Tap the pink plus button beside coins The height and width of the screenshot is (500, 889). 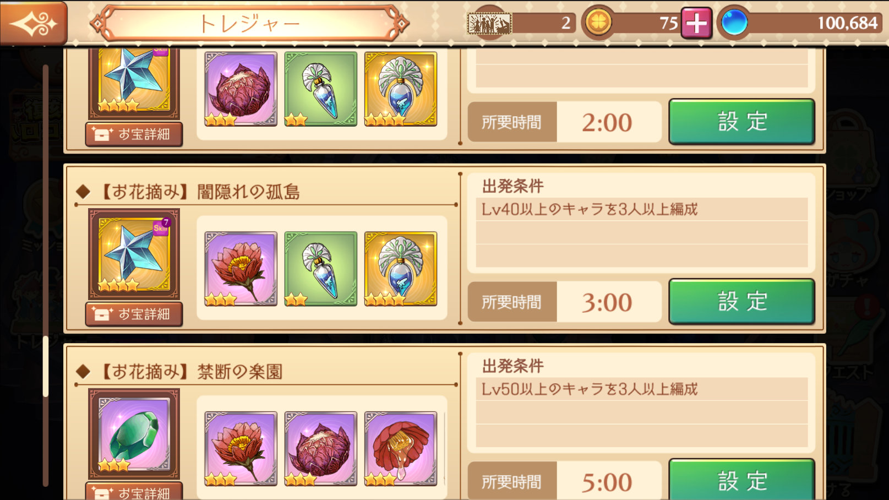(x=696, y=23)
